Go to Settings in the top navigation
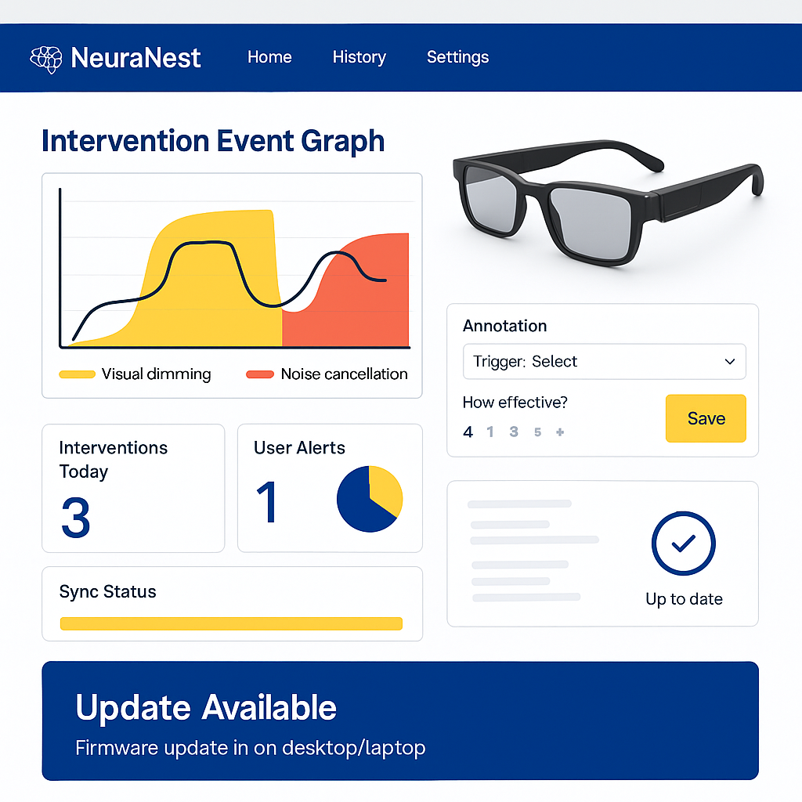Image resolution: width=802 pixels, height=802 pixels. [x=457, y=57]
